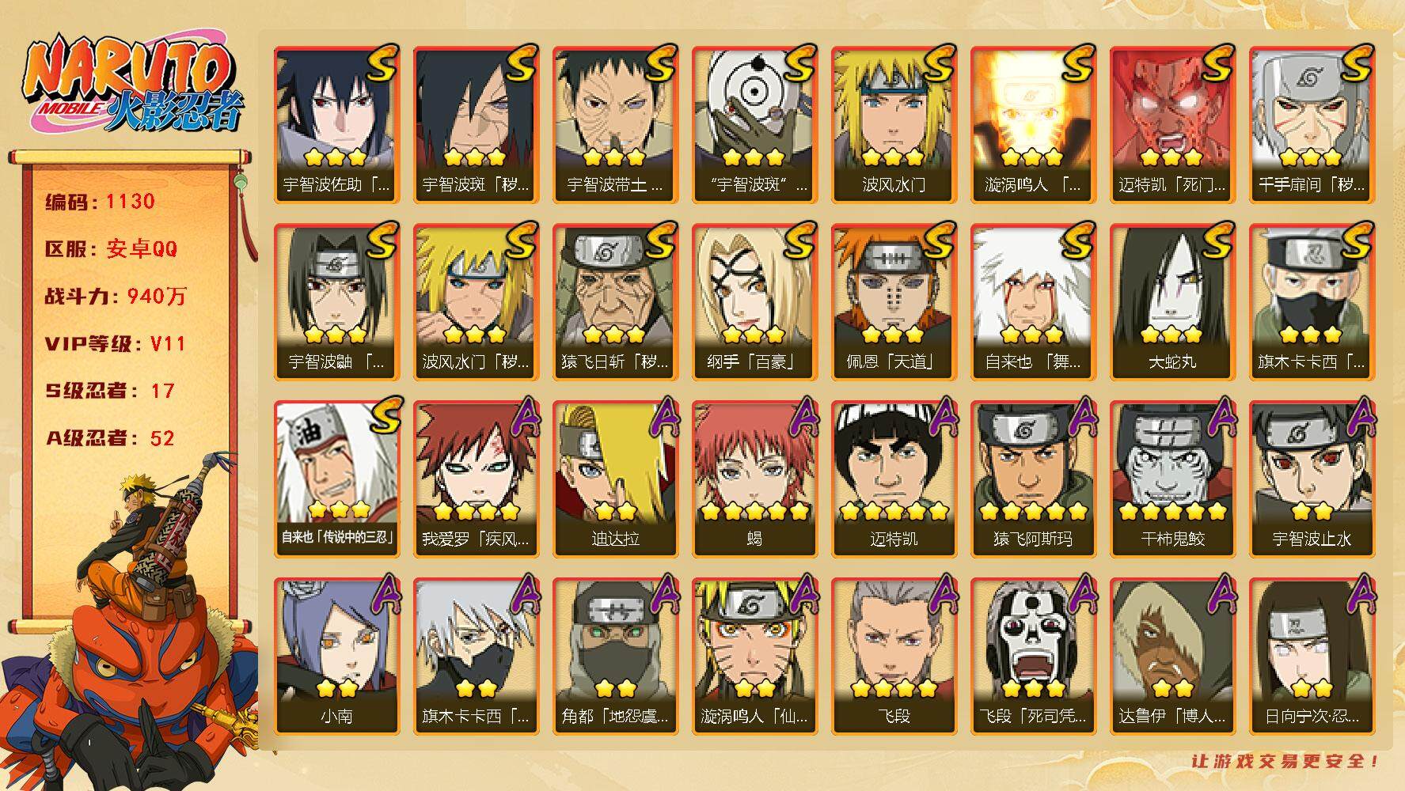This screenshot has height=791, width=1405.
Task: Open the 自来也「传说中的三忍」 card
Action: click(336, 479)
